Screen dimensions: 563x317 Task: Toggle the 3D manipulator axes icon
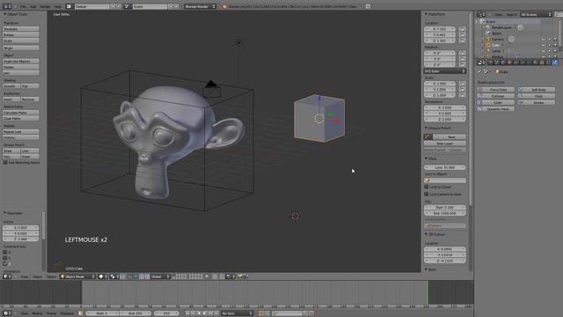tap(129, 276)
